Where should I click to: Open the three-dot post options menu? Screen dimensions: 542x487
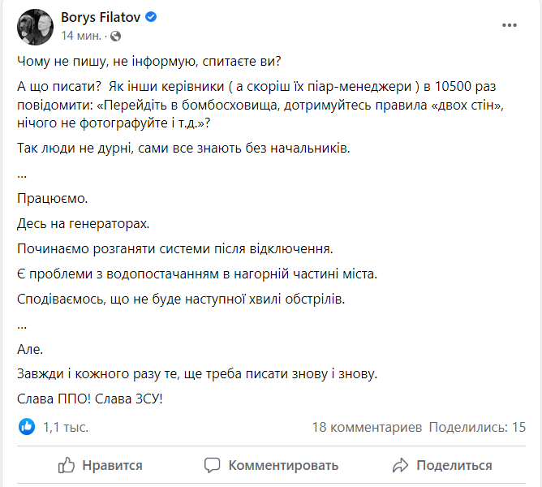click(x=509, y=25)
